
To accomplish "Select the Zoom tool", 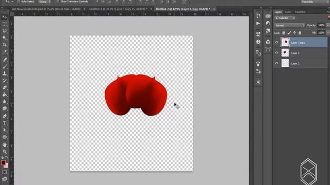I will [5, 152].
